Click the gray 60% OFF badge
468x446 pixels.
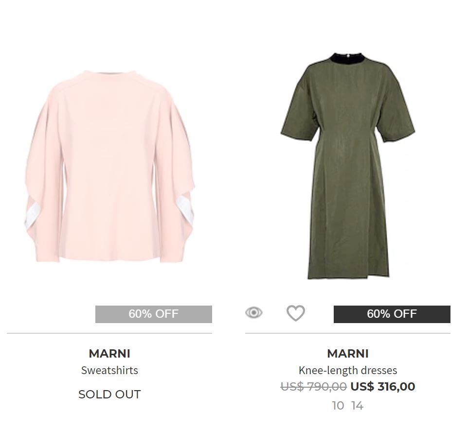(153, 314)
